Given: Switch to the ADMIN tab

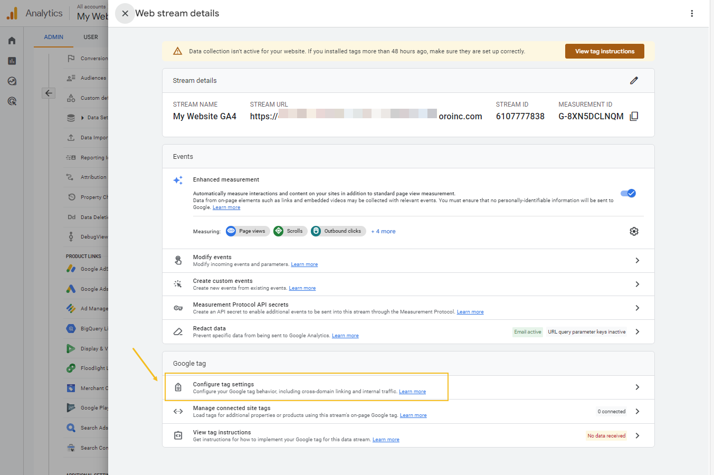Looking at the screenshot, I should [x=53, y=37].
